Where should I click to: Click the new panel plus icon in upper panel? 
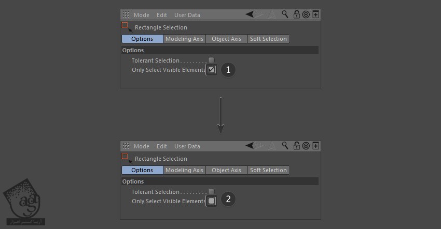(315, 14)
